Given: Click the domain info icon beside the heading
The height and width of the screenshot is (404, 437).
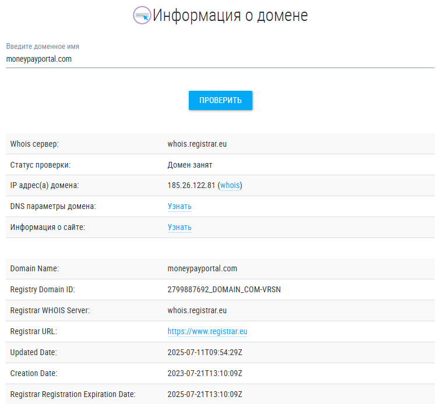Looking at the screenshot, I should [142, 15].
